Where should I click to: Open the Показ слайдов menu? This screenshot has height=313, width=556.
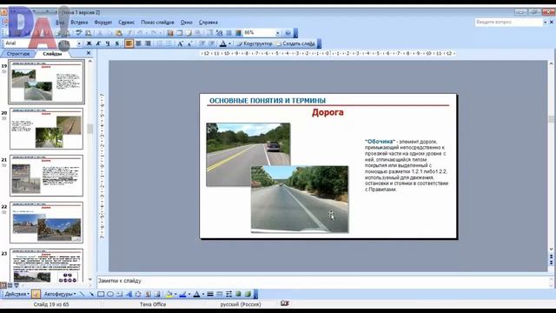pyautogui.click(x=157, y=23)
